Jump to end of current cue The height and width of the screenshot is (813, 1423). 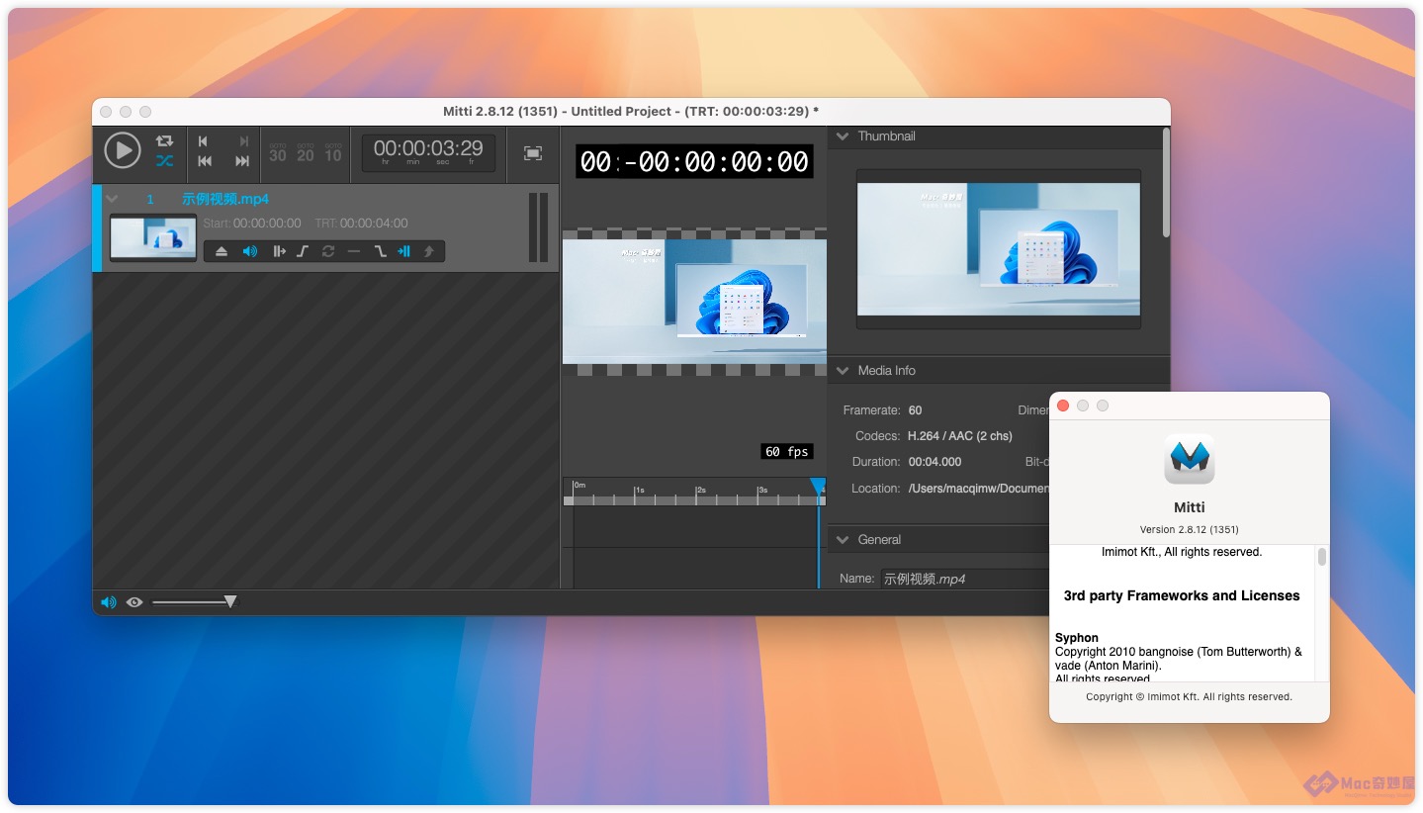[243, 141]
